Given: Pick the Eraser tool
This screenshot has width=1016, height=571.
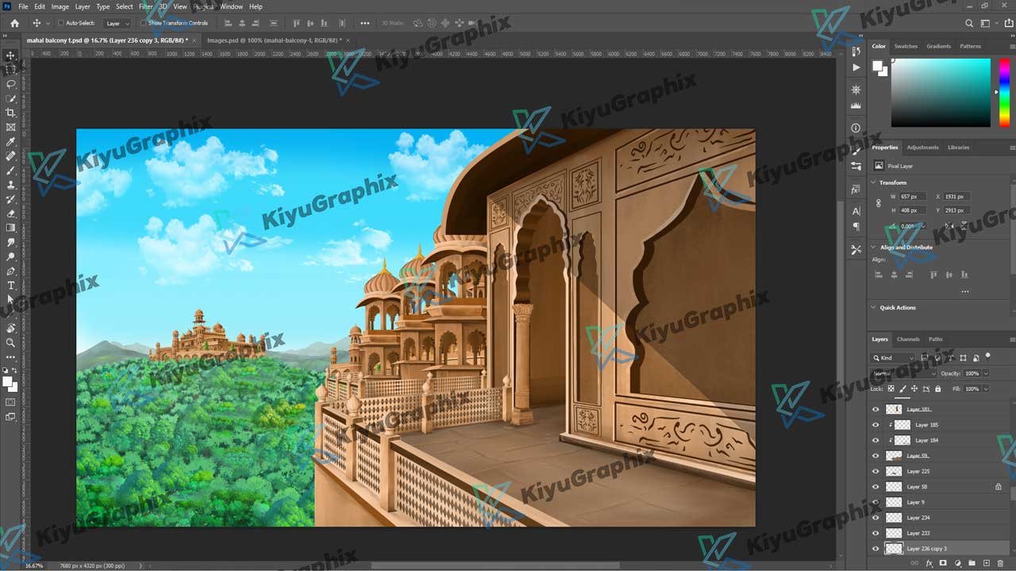Looking at the screenshot, I should (x=11, y=213).
